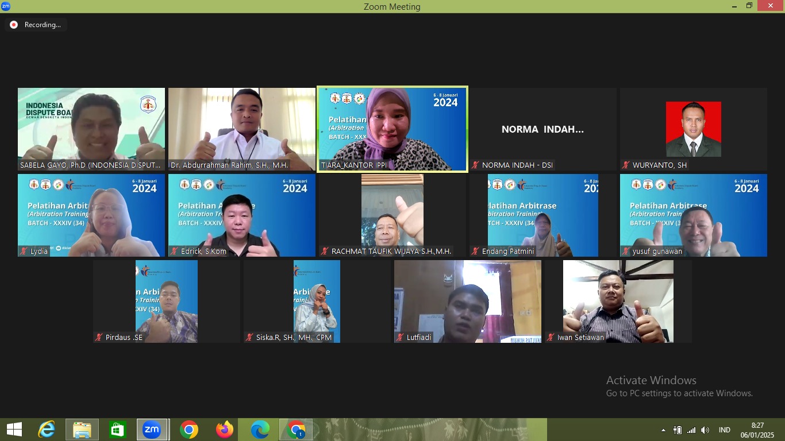Open File Explorer from the taskbar

click(x=82, y=430)
